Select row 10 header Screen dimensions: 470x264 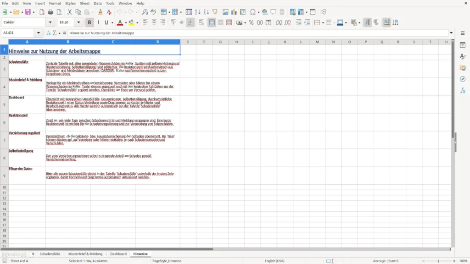[4, 187]
